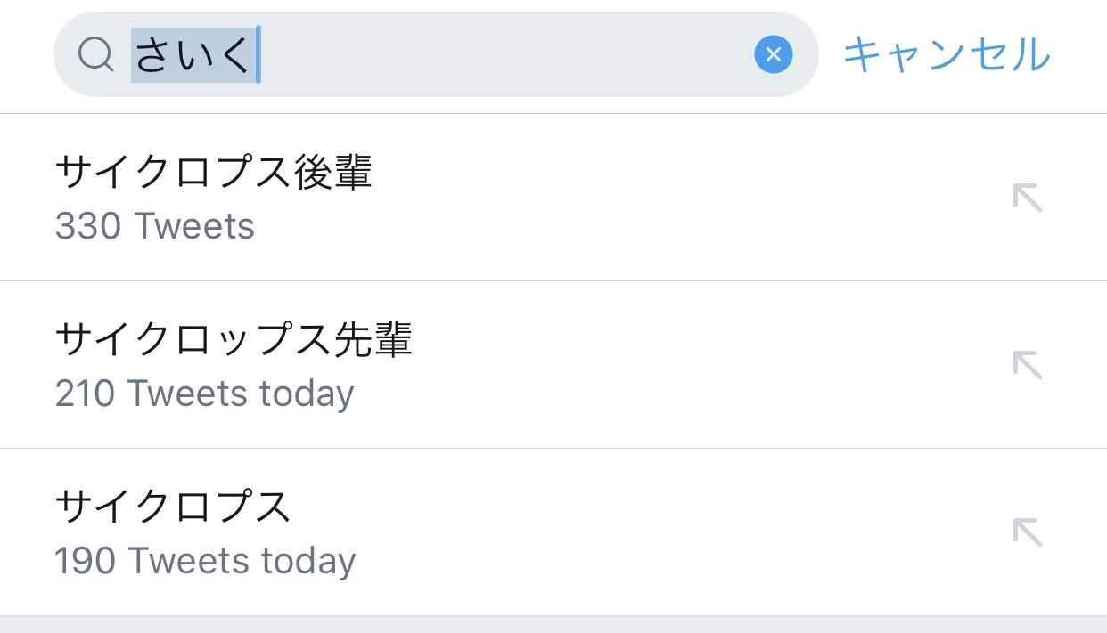The image size is (1107, 633).
Task: Open the サイクロップス先輩 search suggestion
Action: (x=234, y=340)
